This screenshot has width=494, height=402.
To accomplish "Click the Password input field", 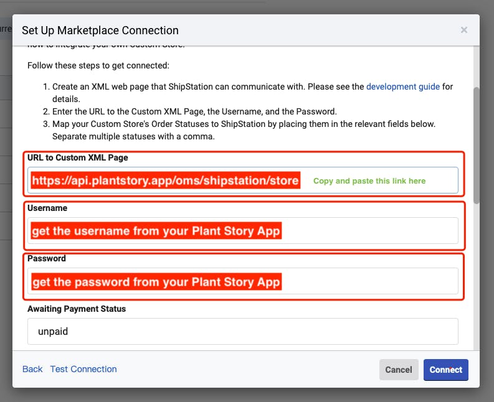I will coord(242,281).
